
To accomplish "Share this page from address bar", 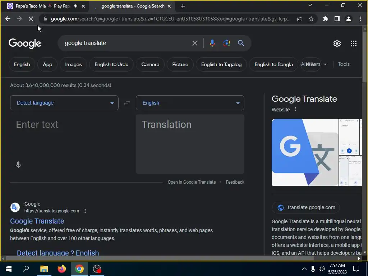I will pos(300,19).
